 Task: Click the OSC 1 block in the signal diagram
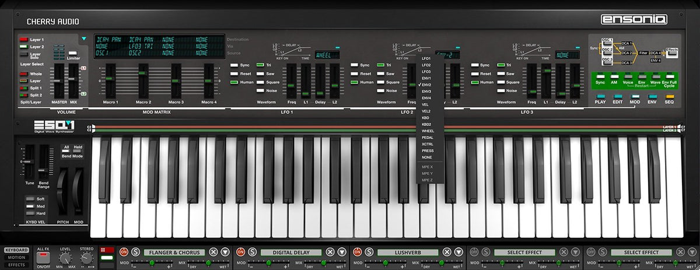point(607,41)
